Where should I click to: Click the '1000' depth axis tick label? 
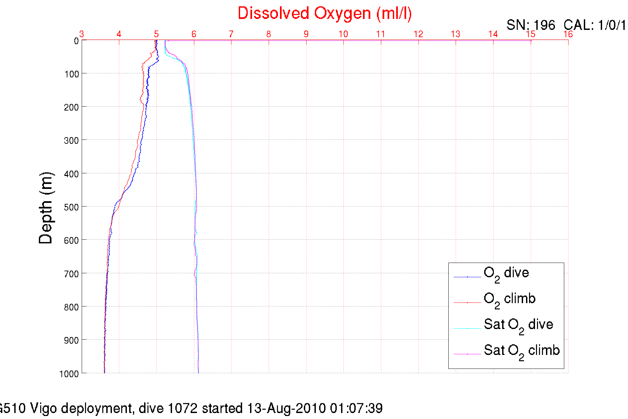[x=69, y=374]
